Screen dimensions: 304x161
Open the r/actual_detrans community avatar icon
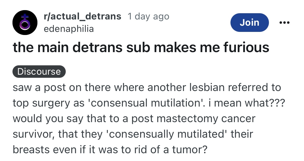pyautogui.click(x=25, y=23)
